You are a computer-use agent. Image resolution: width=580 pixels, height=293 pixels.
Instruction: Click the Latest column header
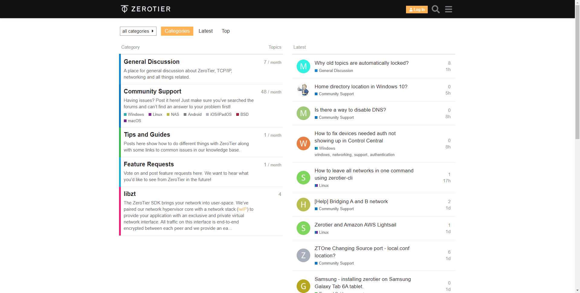coord(300,47)
